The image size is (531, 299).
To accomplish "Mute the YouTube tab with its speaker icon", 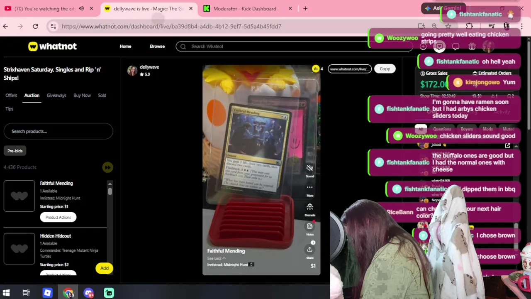I will pyautogui.click(x=81, y=8).
